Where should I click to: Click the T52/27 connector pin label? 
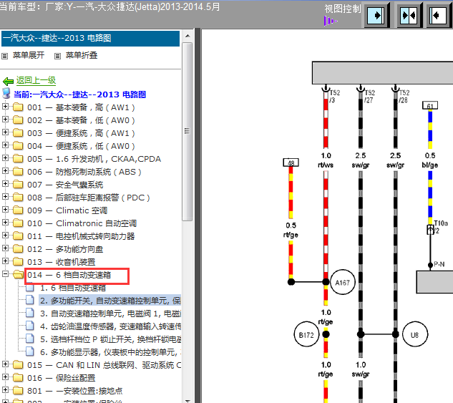369,97
